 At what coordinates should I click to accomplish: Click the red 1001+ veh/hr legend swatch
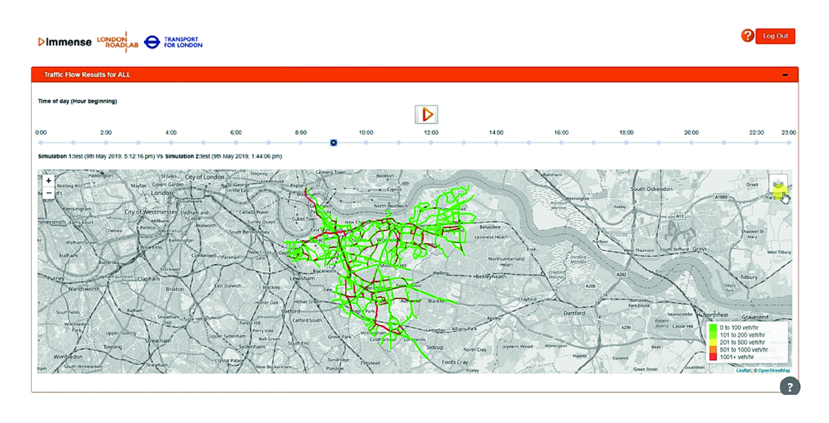click(x=713, y=357)
